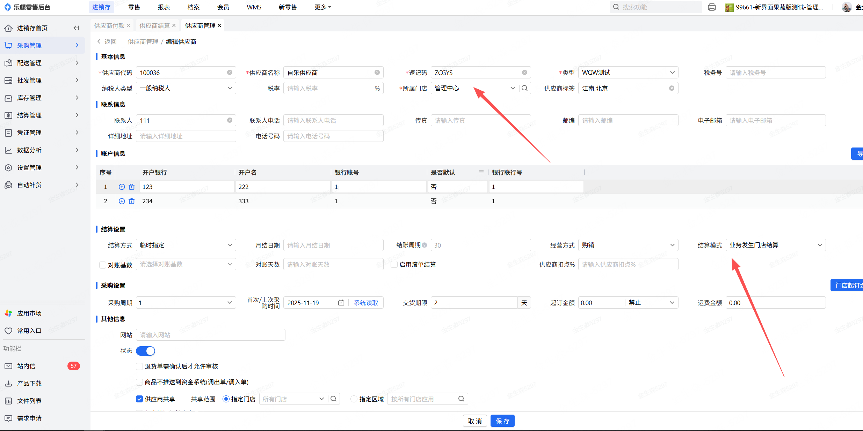Click the printer icon in top bar

click(x=712, y=7)
